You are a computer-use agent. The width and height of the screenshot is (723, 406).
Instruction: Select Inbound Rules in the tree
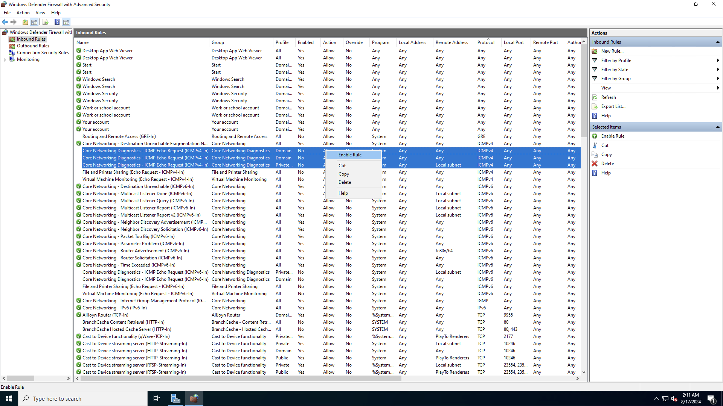point(31,39)
